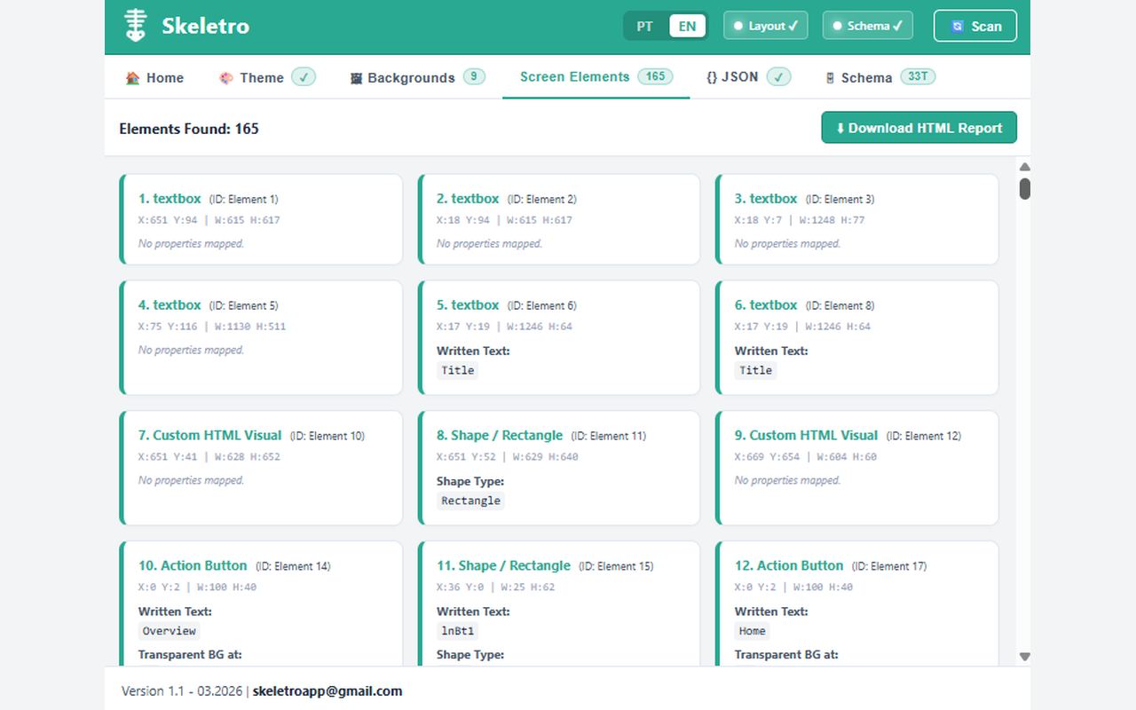Viewport: 1136px width, 710px height.
Task: Click the scrollbar up arrow
Action: (x=1024, y=167)
